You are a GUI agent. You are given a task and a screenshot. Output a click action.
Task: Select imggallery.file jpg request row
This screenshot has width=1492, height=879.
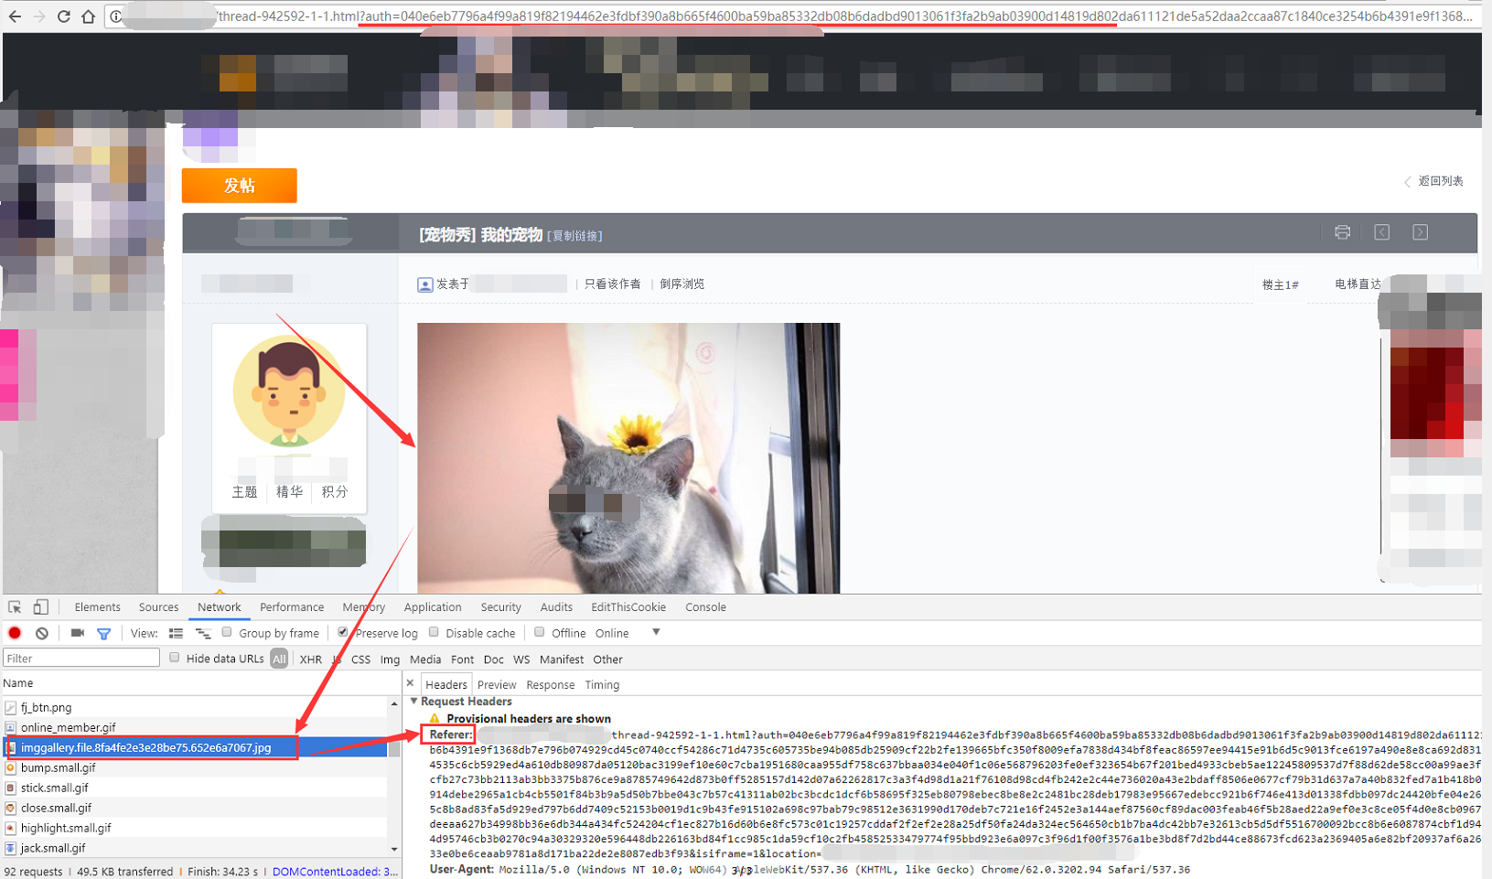point(196,747)
